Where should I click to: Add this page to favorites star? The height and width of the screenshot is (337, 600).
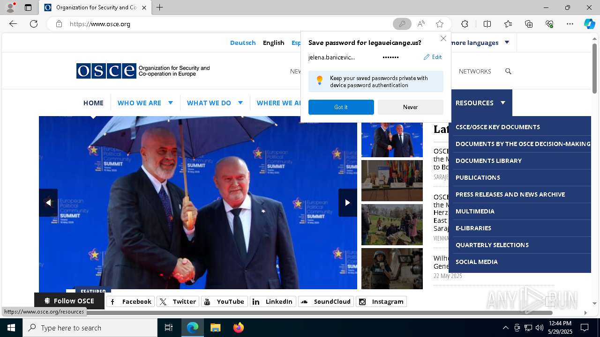click(x=440, y=24)
